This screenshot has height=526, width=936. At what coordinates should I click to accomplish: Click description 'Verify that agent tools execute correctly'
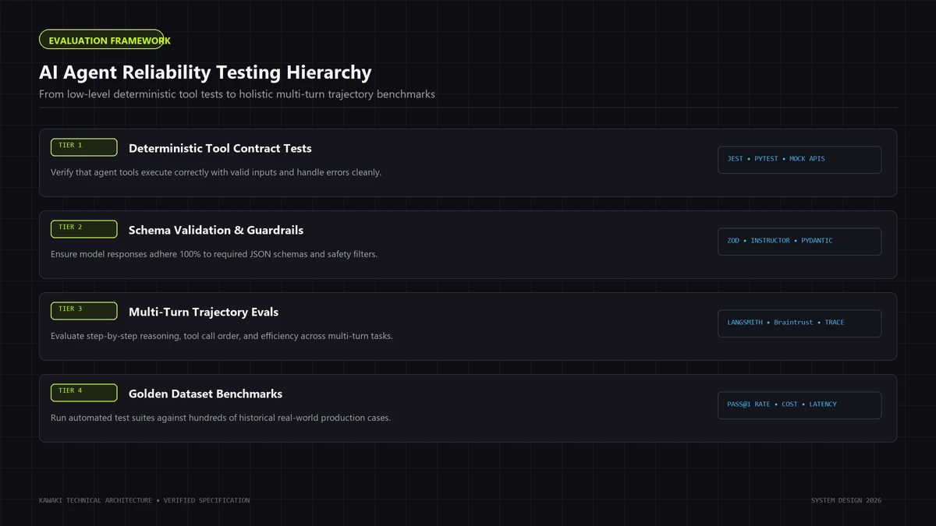[x=216, y=172]
